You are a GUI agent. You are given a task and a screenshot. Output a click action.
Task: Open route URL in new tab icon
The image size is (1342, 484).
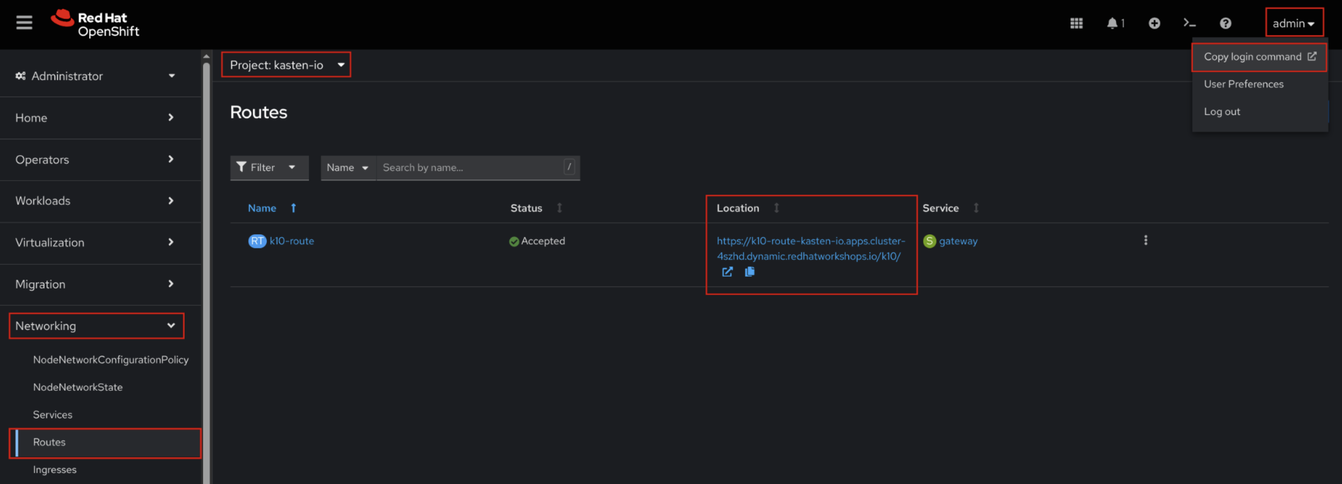click(x=727, y=272)
